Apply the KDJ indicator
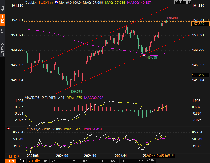 point(104,161)
